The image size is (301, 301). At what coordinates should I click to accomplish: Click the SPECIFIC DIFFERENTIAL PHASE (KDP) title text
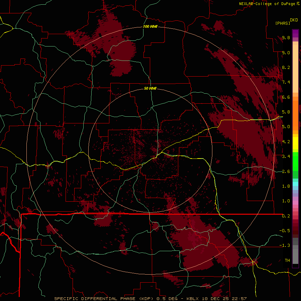coord(104,299)
